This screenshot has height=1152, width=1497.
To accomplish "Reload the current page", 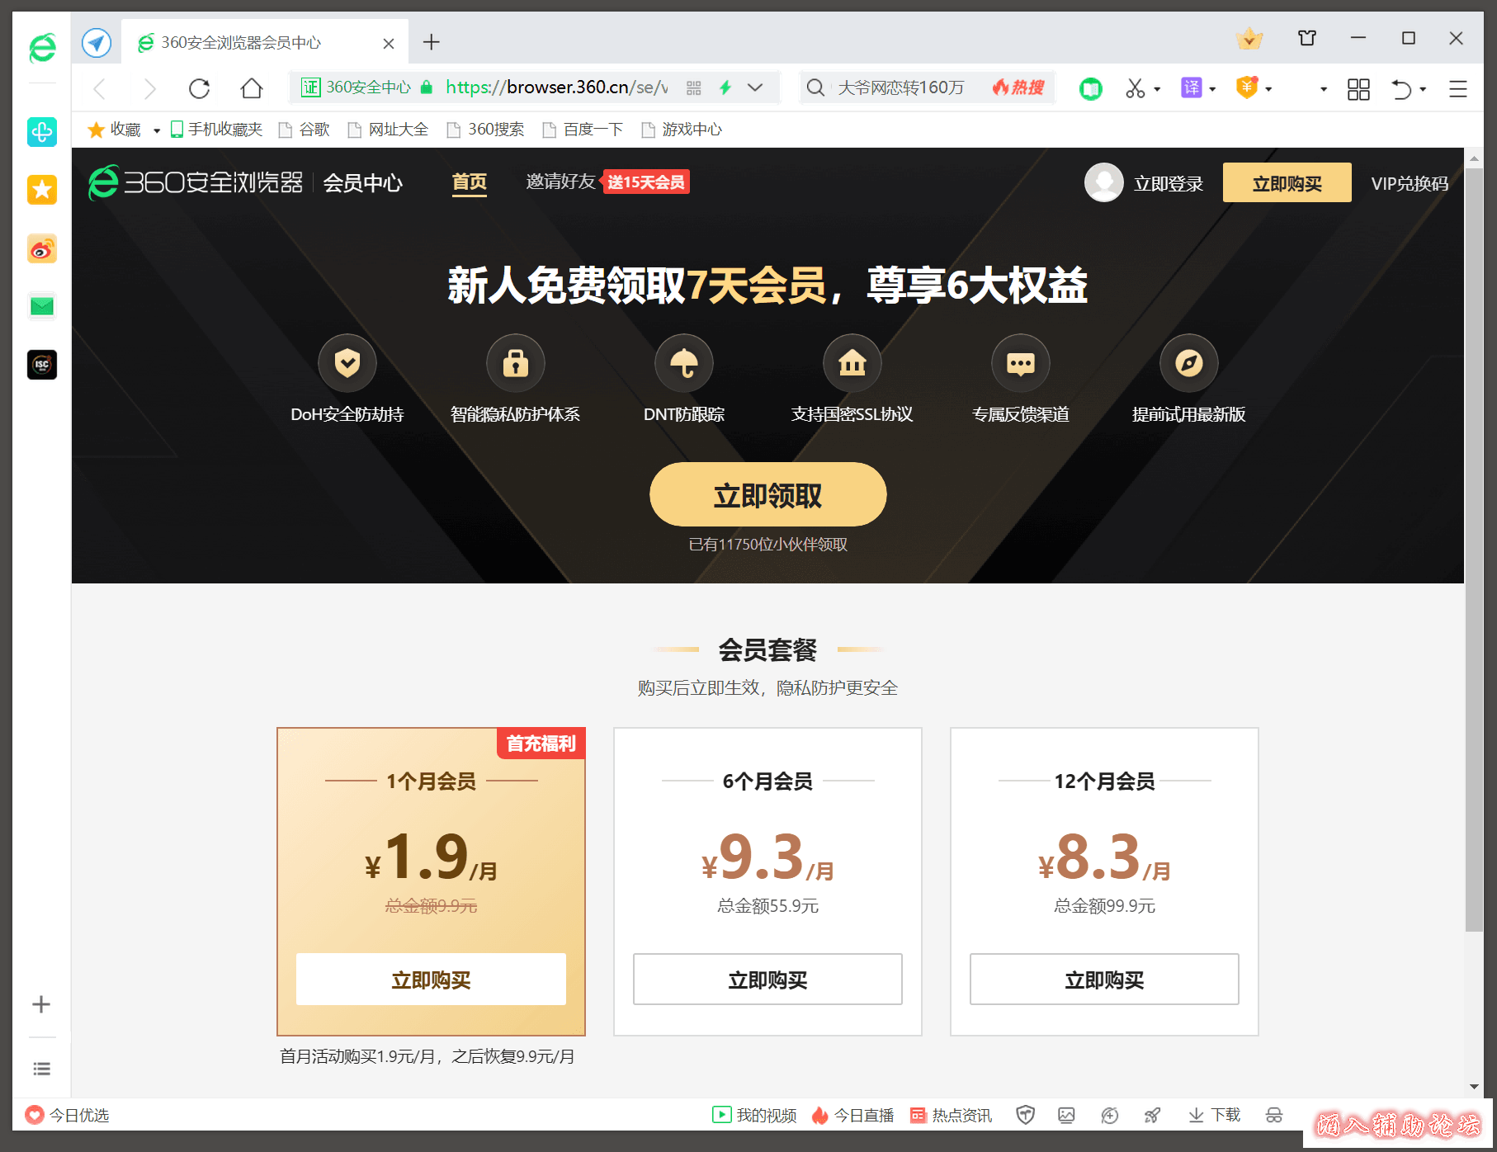I will point(200,88).
